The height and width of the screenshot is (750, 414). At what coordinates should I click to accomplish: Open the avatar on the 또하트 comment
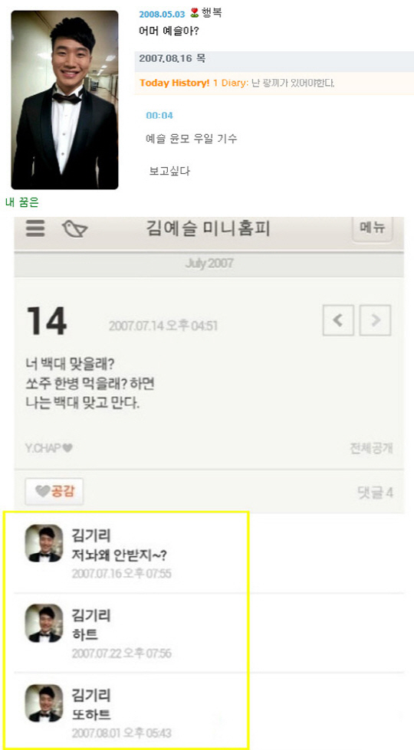[x=44, y=703]
